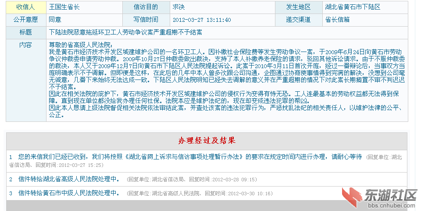Screen dimensions: 421x211
Task: Click reply 2 信件转给湖北省高级人民法院处理中
Action: [69, 179]
